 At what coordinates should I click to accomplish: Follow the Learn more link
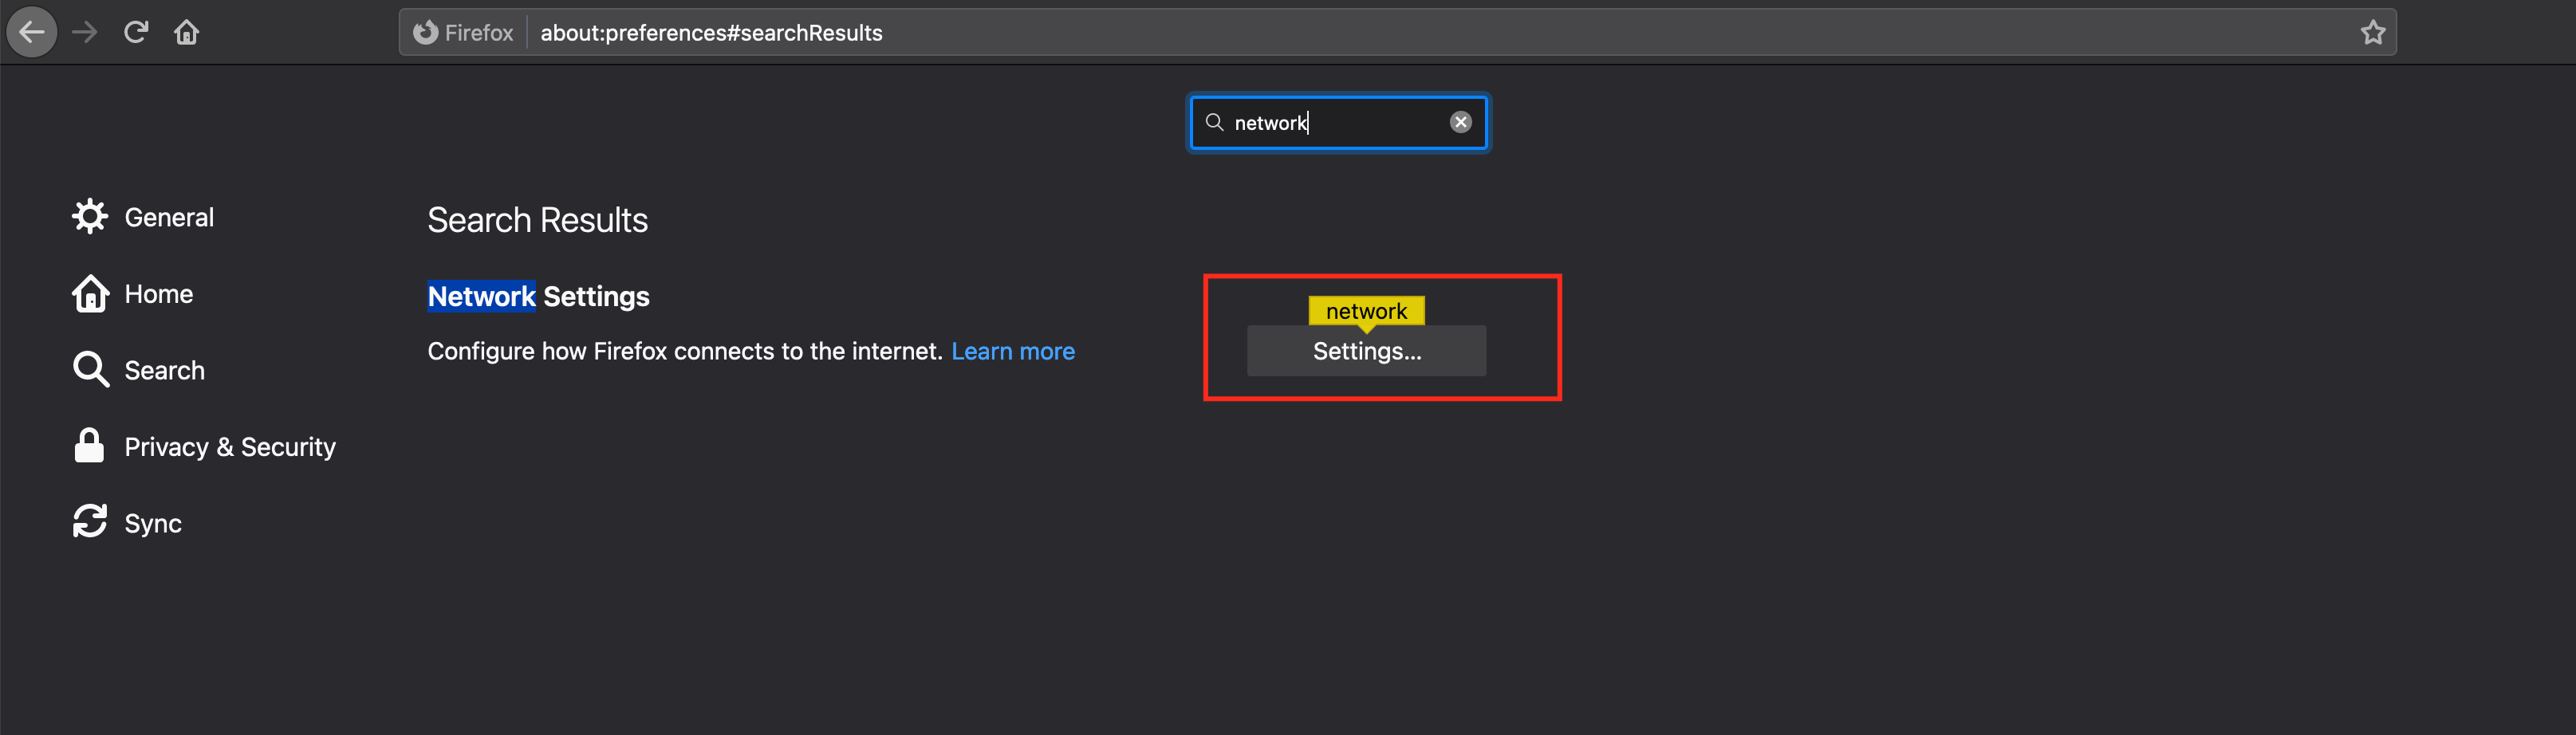point(1012,351)
